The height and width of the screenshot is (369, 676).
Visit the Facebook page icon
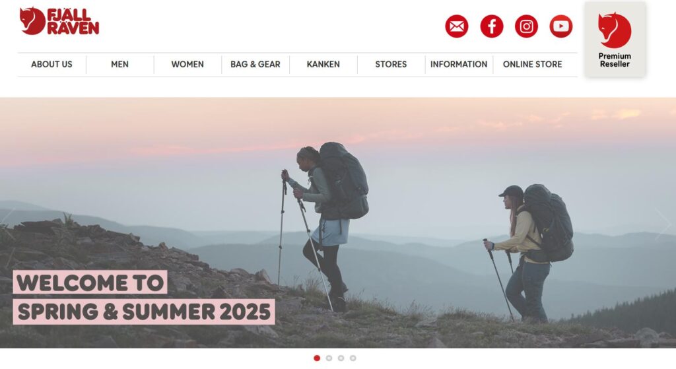[x=491, y=26]
